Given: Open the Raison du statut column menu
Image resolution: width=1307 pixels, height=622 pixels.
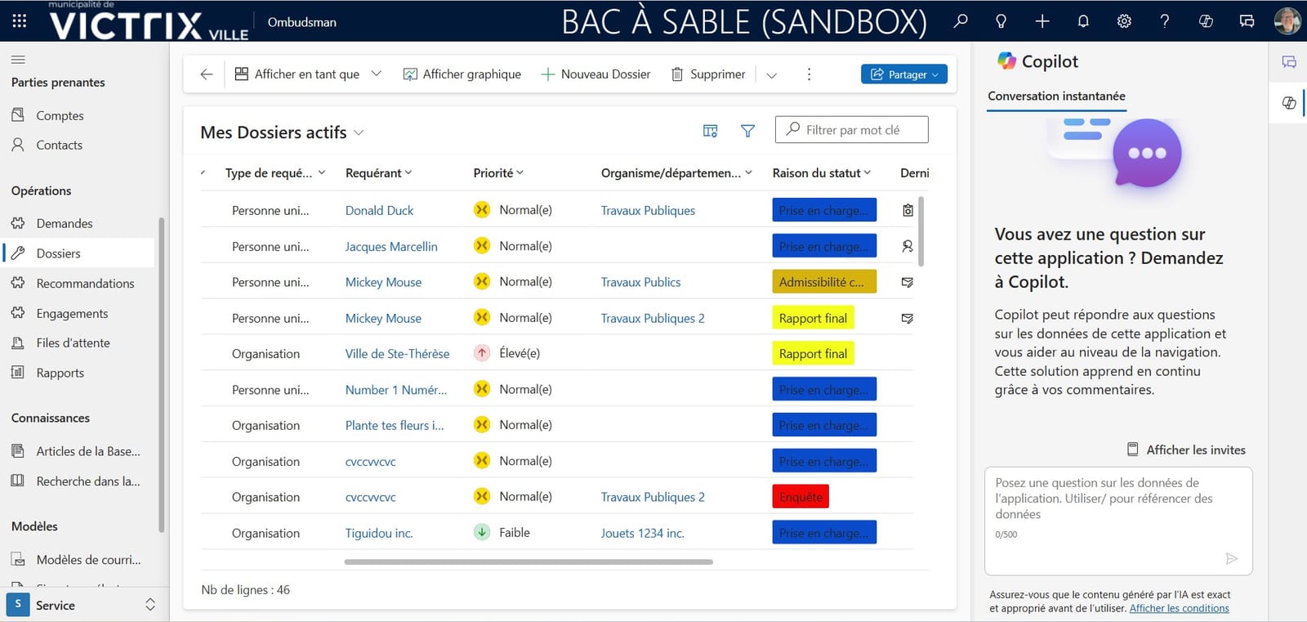Looking at the screenshot, I should tap(822, 173).
